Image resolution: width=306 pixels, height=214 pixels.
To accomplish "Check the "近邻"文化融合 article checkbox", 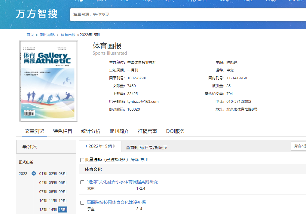I will [x=82, y=182].
